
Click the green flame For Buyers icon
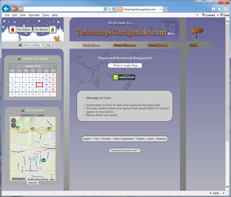tap(53, 29)
